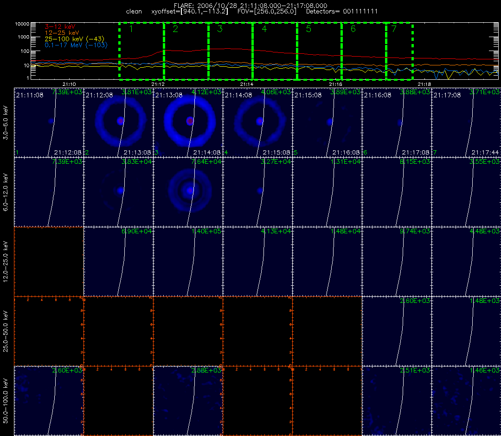This screenshot has height=436, width=501.
Task: Open the 12.0-25.0 keV image with peak 4.13E+04
Action: point(258,262)
